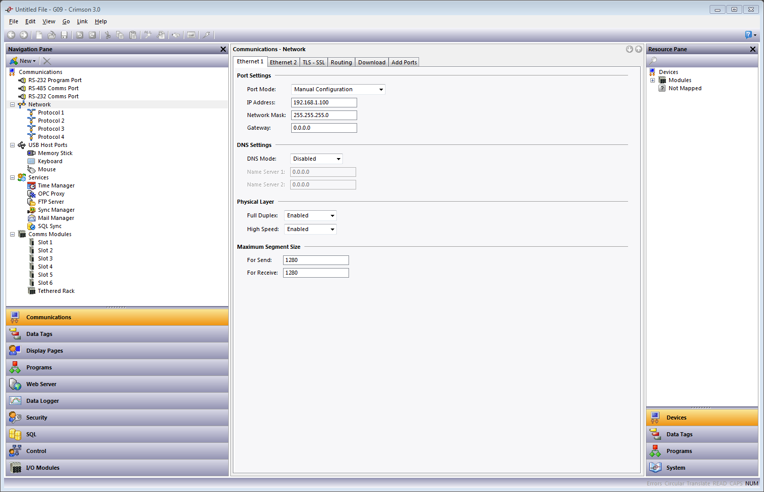Image resolution: width=764 pixels, height=492 pixels.
Task: Open the DNS Mode dropdown
Action: click(338, 159)
